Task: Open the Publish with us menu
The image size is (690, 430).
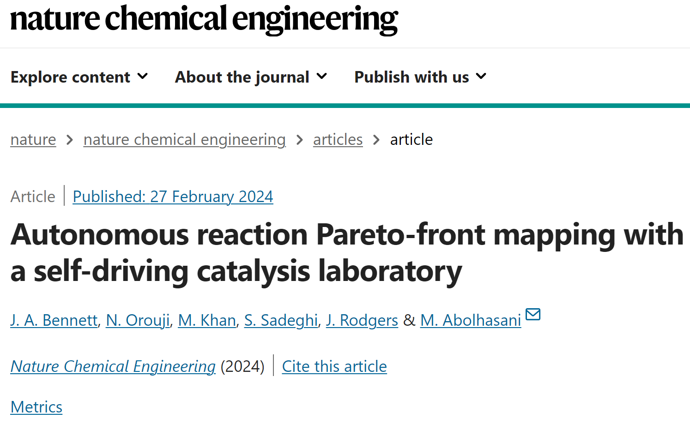Action: [x=420, y=77]
